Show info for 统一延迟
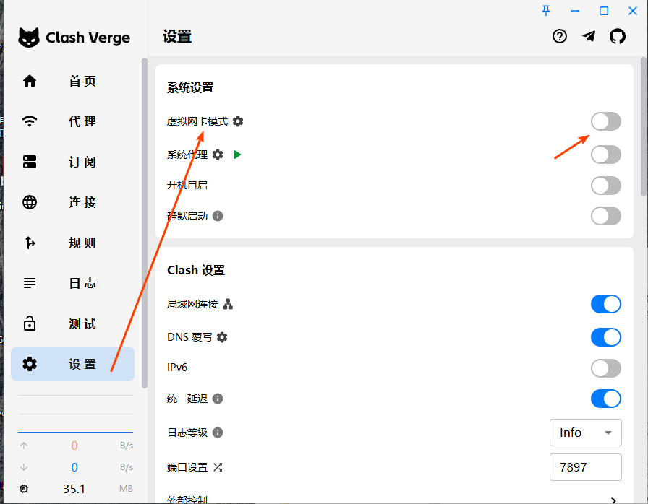This screenshot has width=648, height=504. click(x=218, y=399)
